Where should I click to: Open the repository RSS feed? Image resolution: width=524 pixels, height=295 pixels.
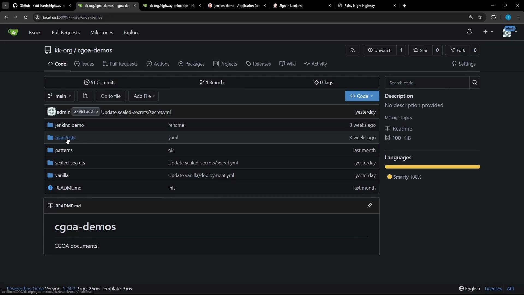(x=352, y=50)
